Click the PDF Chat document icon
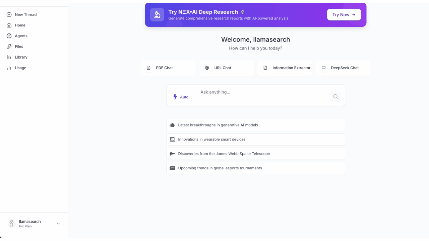The image size is (429, 241). (x=149, y=68)
